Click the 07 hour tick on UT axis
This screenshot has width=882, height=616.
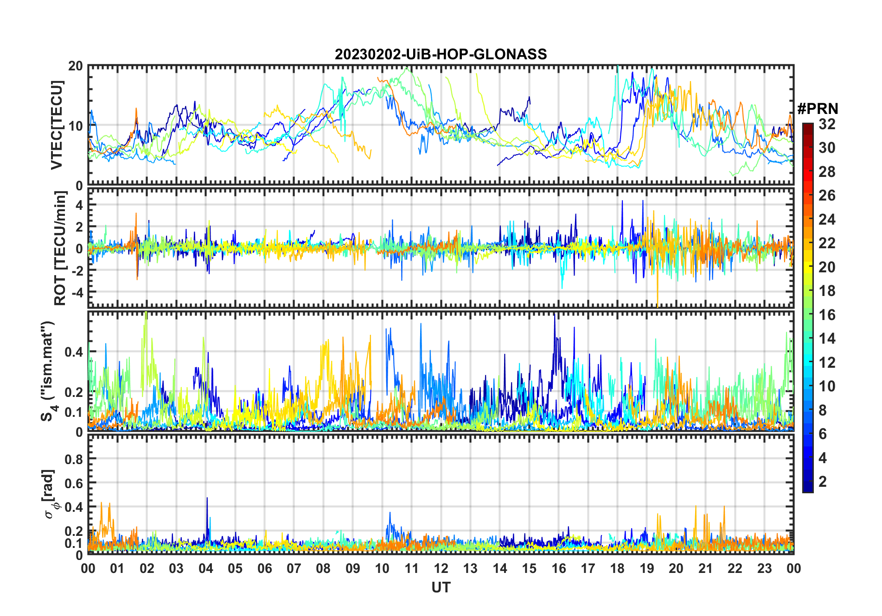tap(294, 568)
